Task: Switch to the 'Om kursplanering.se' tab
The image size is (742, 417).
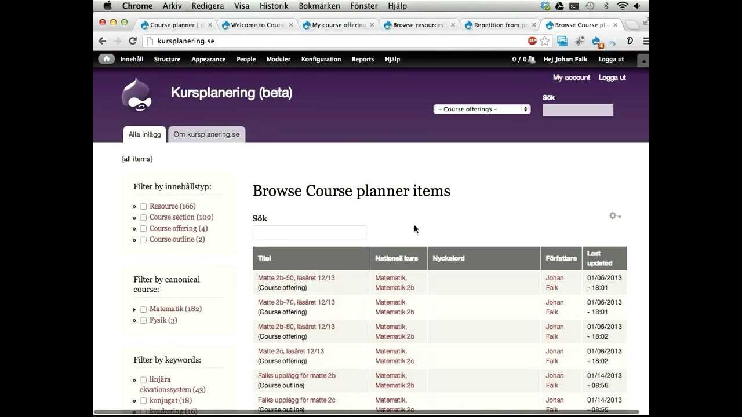Action: 206,134
